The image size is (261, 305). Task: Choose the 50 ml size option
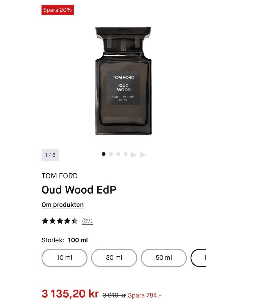[164, 258]
